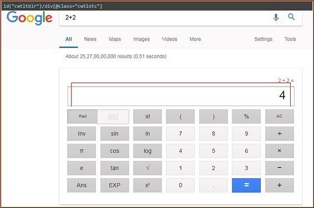Open the Maps tab
This screenshot has width=314, height=208.
[115, 39]
